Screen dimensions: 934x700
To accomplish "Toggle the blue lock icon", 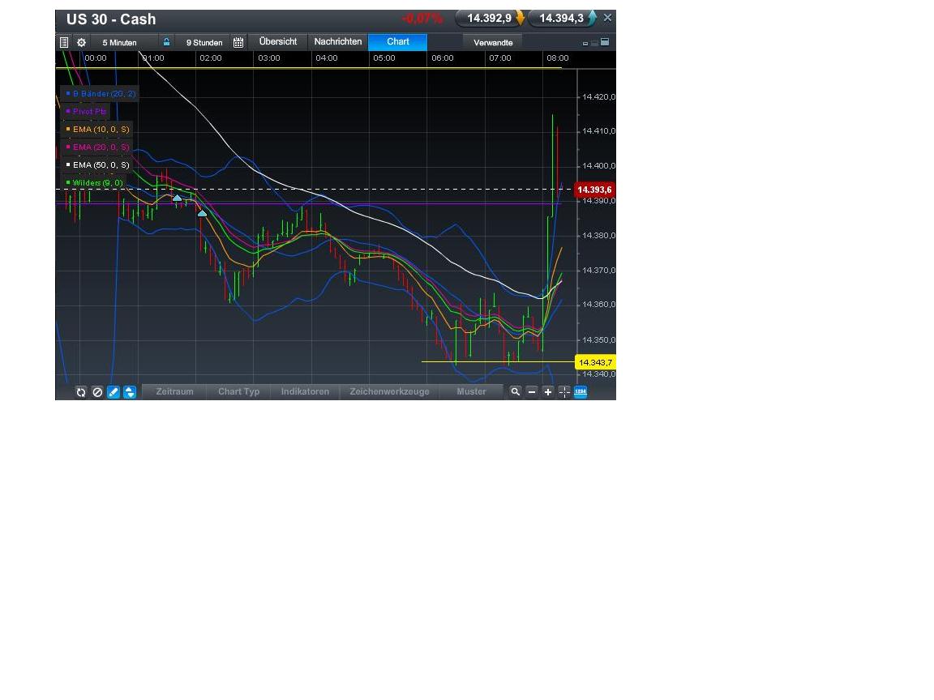I will [x=167, y=42].
